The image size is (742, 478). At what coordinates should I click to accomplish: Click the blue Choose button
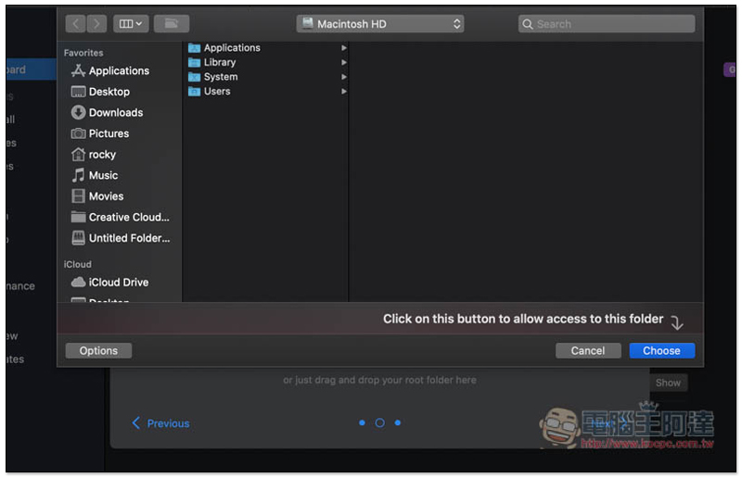(662, 351)
